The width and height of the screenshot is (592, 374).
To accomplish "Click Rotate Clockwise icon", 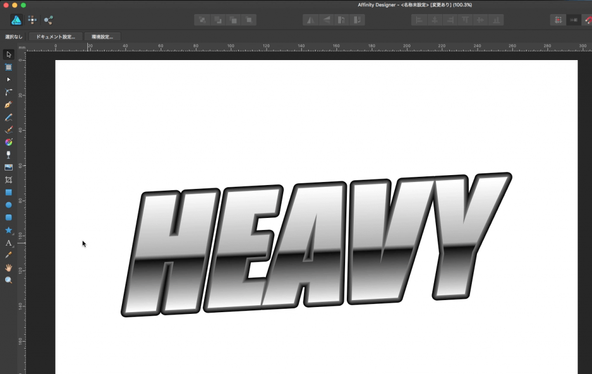I will point(357,20).
